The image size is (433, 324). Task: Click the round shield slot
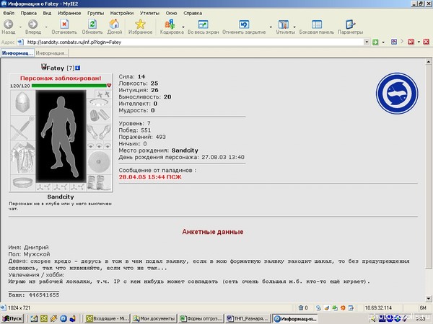click(x=99, y=162)
